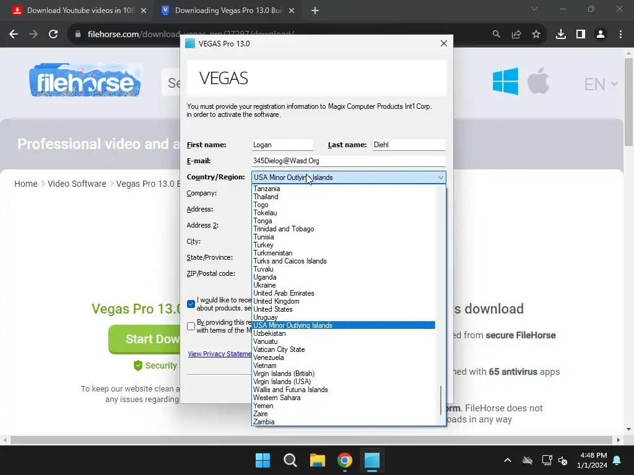Reload the page with refresh icon
This screenshot has height=475, width=634.
(x=53, y=35)
